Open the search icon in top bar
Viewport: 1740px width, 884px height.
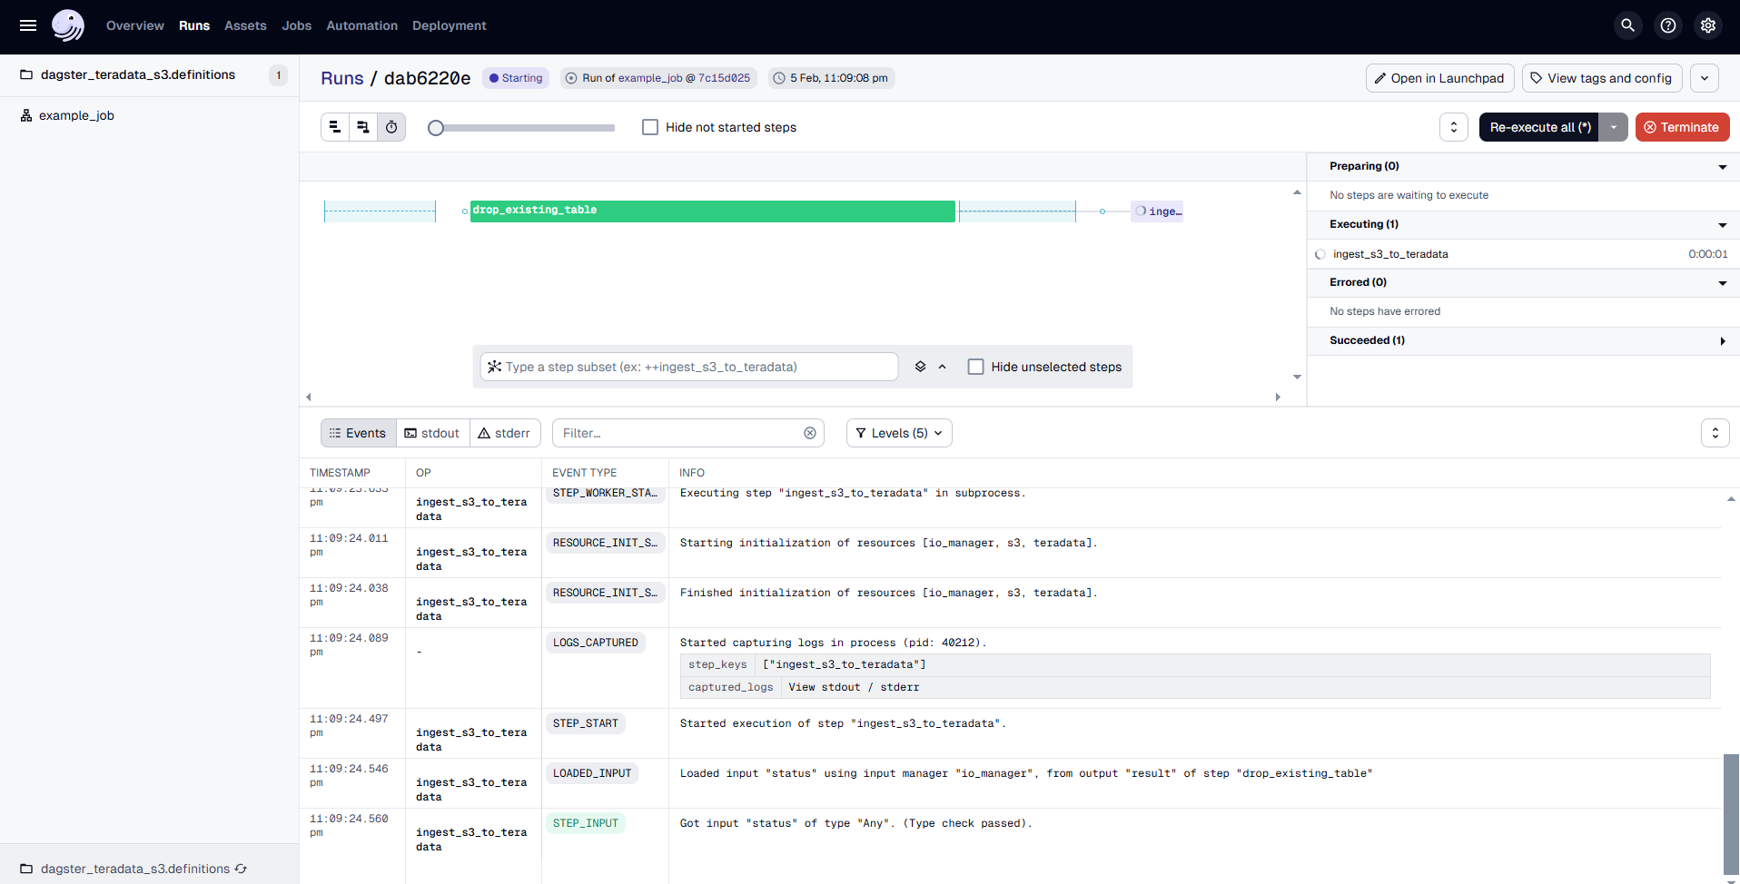click(x=1628, y=25)
